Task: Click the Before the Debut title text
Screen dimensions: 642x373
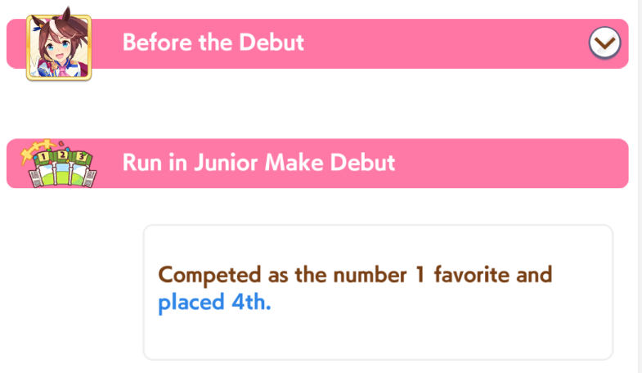Action: (x=213, y=43)
